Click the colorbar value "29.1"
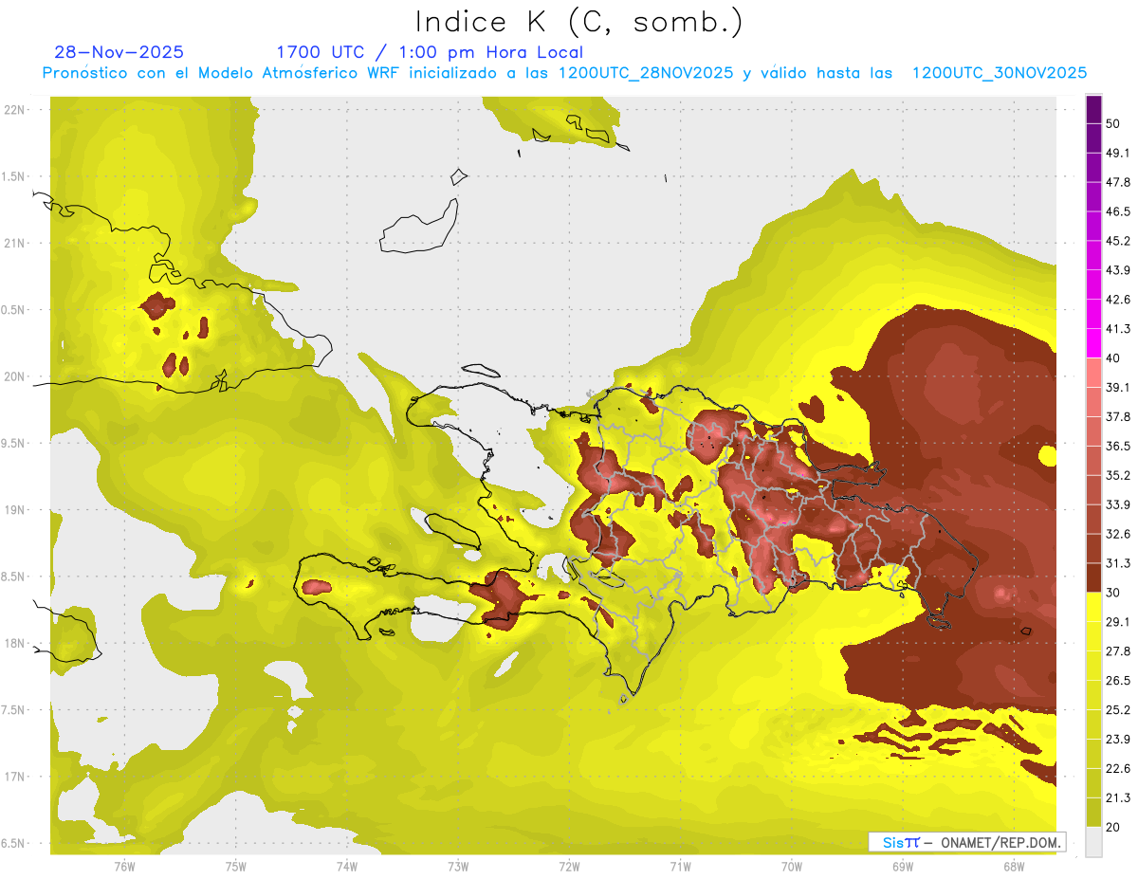This screenshot has height=879, width=1138. point(1119,621)
